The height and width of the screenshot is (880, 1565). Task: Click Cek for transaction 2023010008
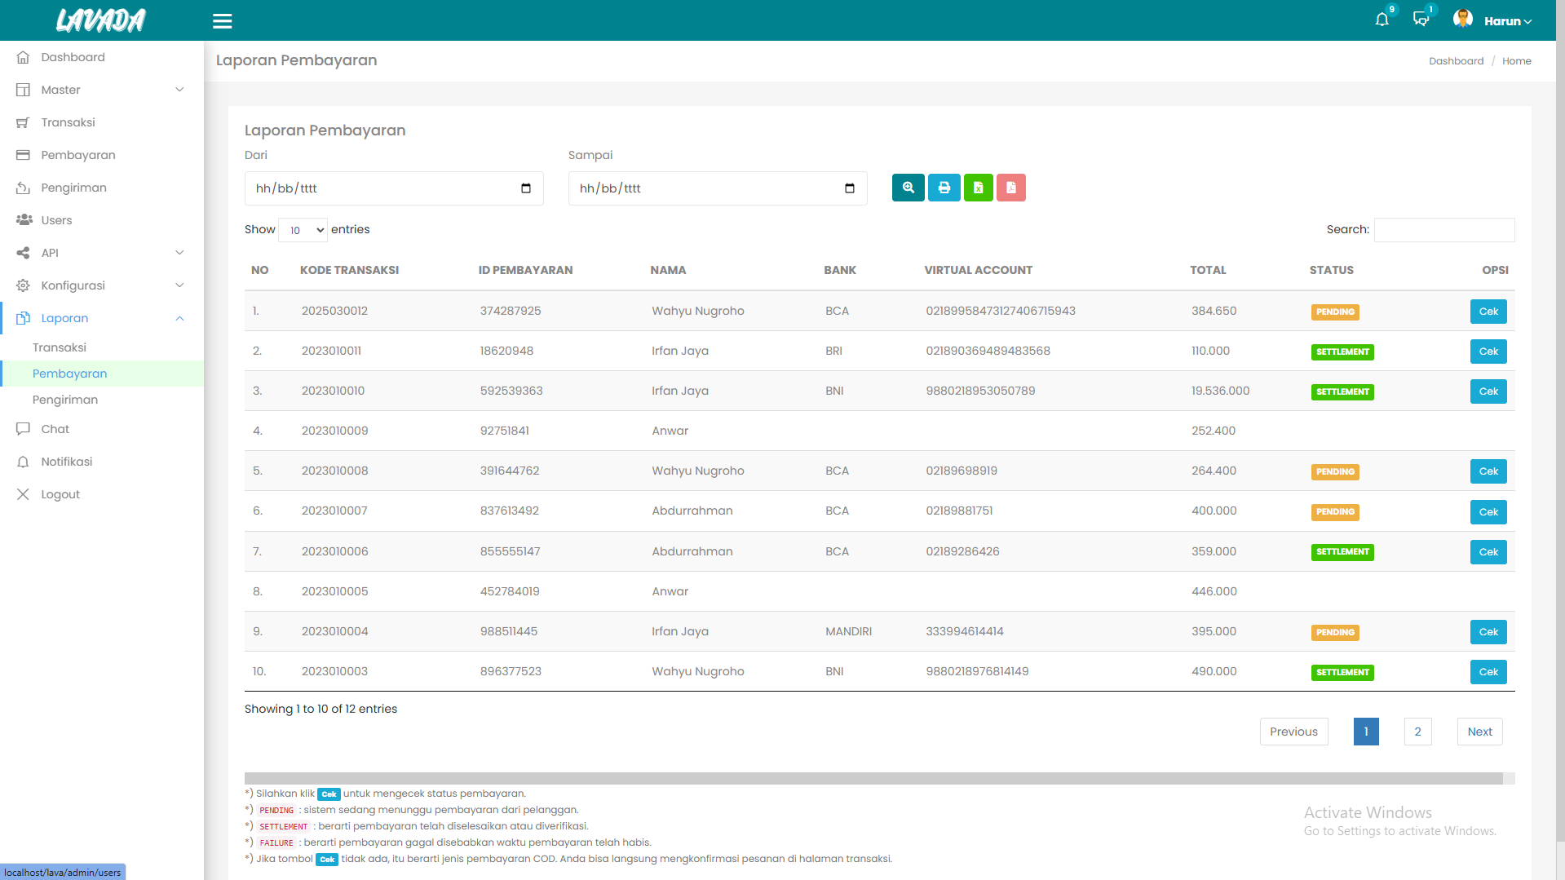[x=1488, y=471]
